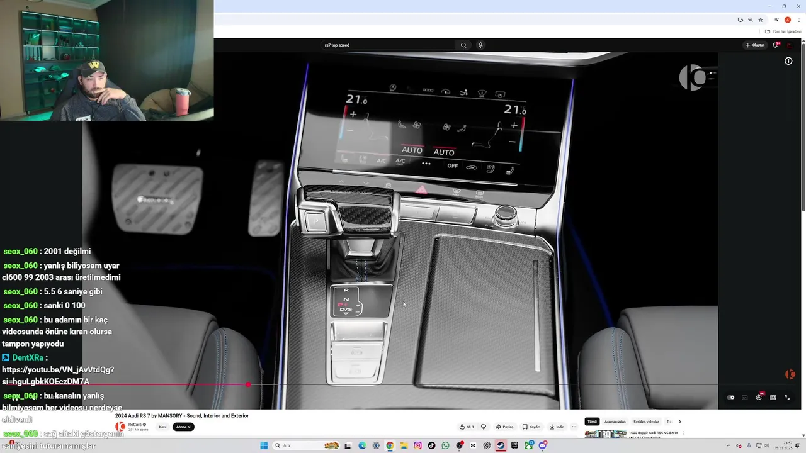Open Chrome three-dot menu
This screenshot has width=806, height=453.
[x=798, y=20]
